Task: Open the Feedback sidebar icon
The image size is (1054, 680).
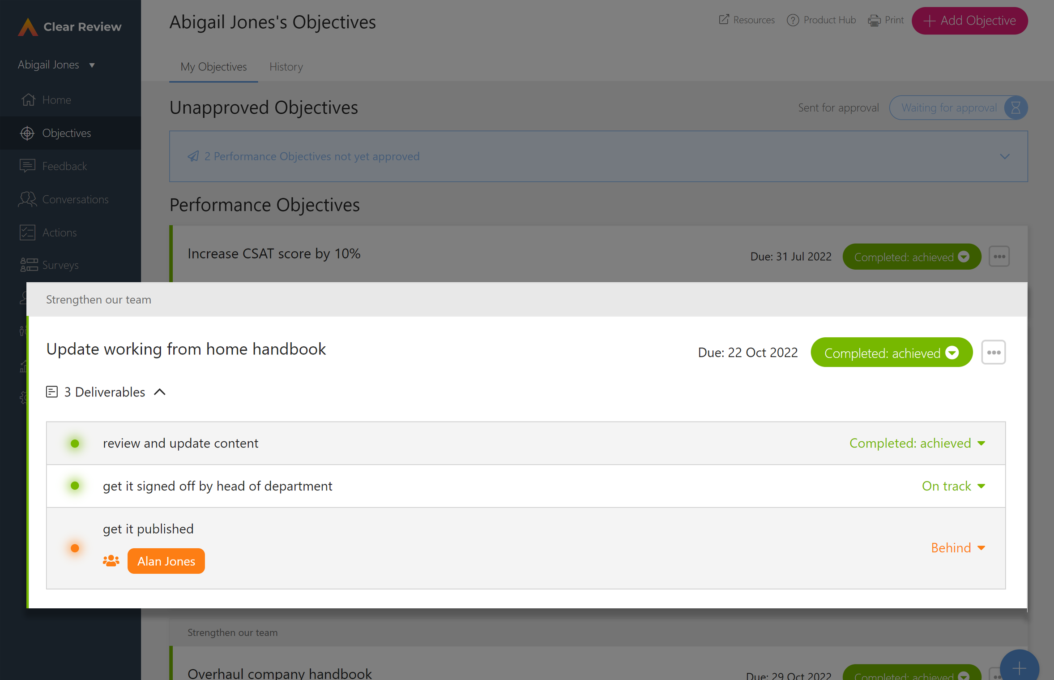Action: click(x=27, y=166)
